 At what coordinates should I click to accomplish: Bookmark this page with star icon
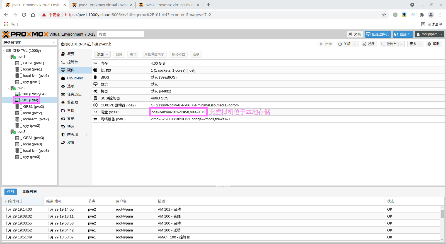384,15
